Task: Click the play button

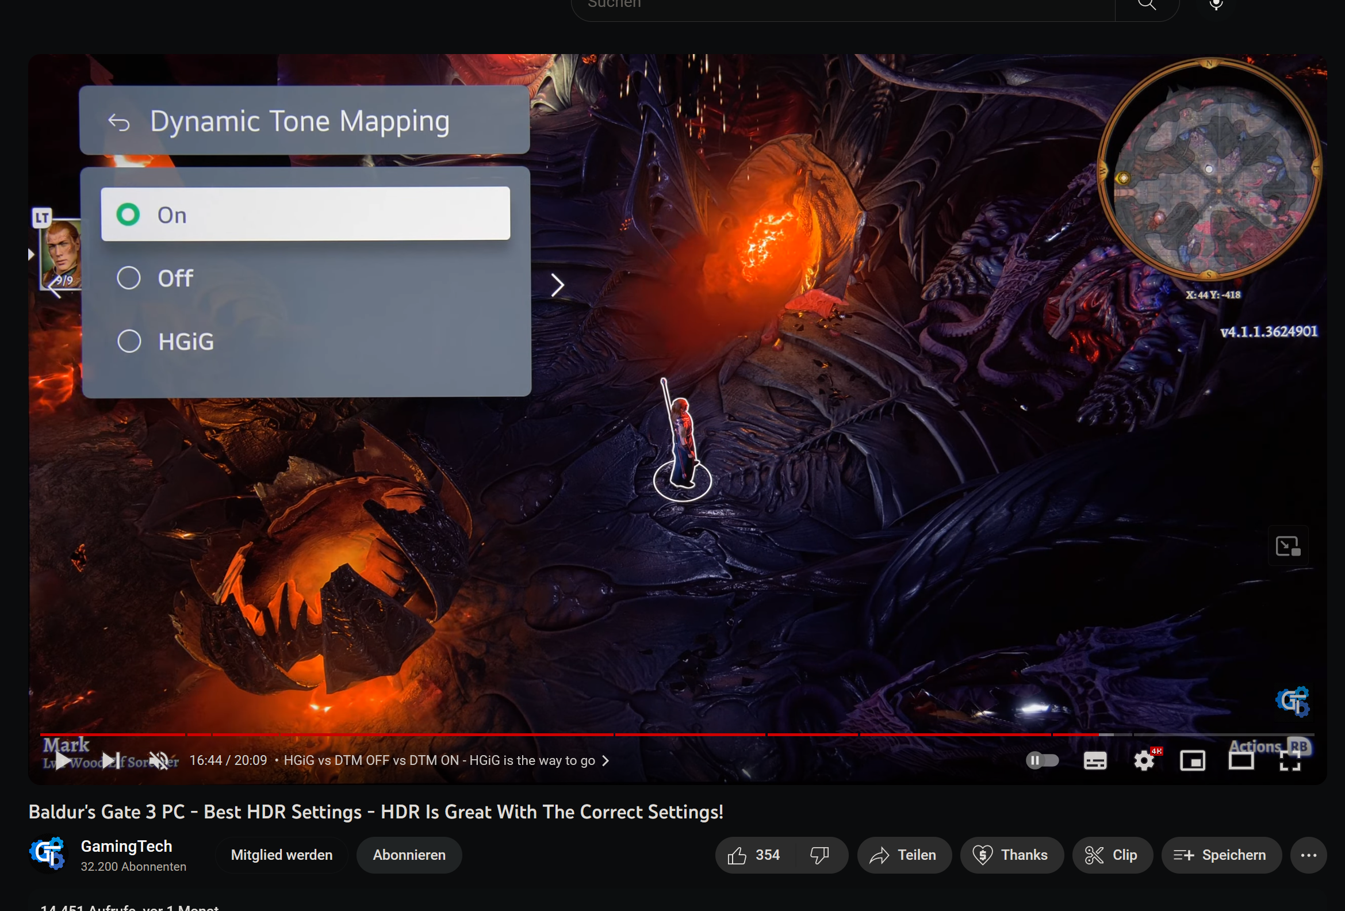Action: pos(63,760)
